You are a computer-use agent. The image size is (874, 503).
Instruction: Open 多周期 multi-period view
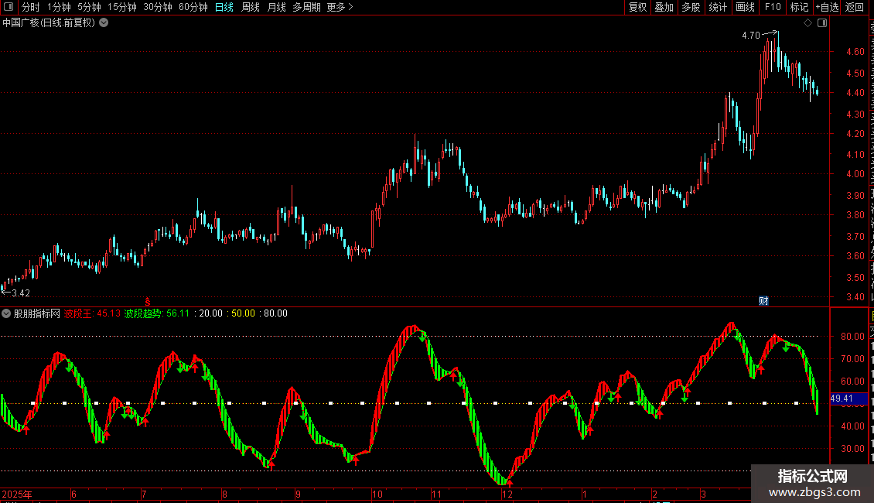point(306,7)
